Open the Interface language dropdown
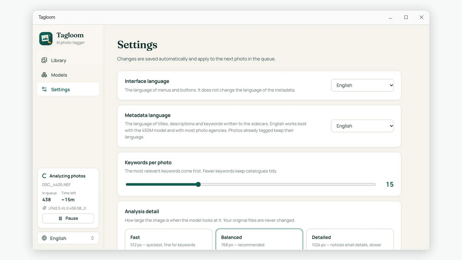Viewport: 462px width, 260px height. [362, 85]
